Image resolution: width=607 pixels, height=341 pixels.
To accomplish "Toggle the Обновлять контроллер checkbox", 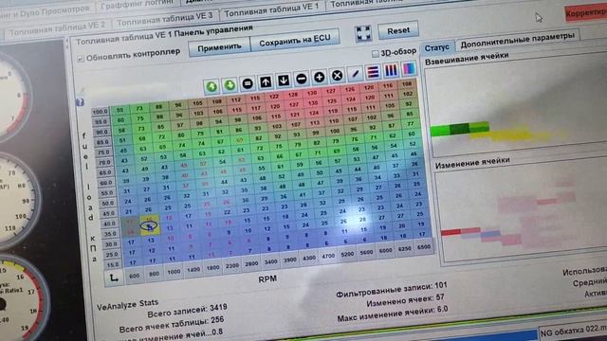I will click(81, 59).
